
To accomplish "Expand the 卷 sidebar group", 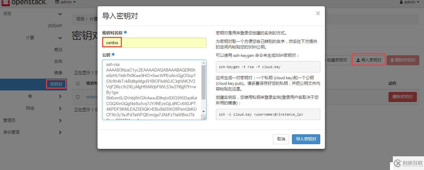I will (33, 96).
